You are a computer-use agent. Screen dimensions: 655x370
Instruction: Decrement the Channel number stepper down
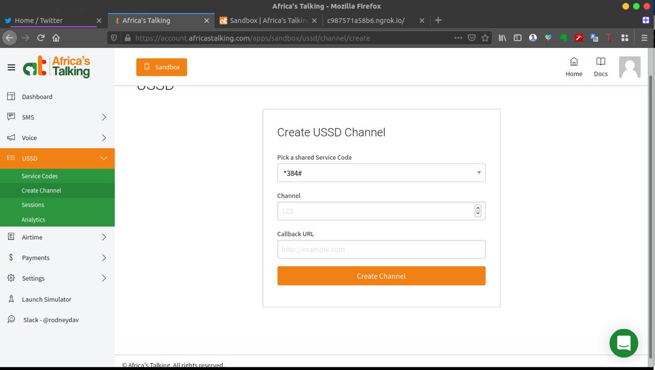pos(478,214)
